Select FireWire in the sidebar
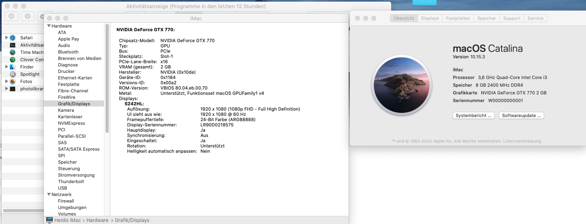Viewport: 586px width, 224px height. click(67, 97)
